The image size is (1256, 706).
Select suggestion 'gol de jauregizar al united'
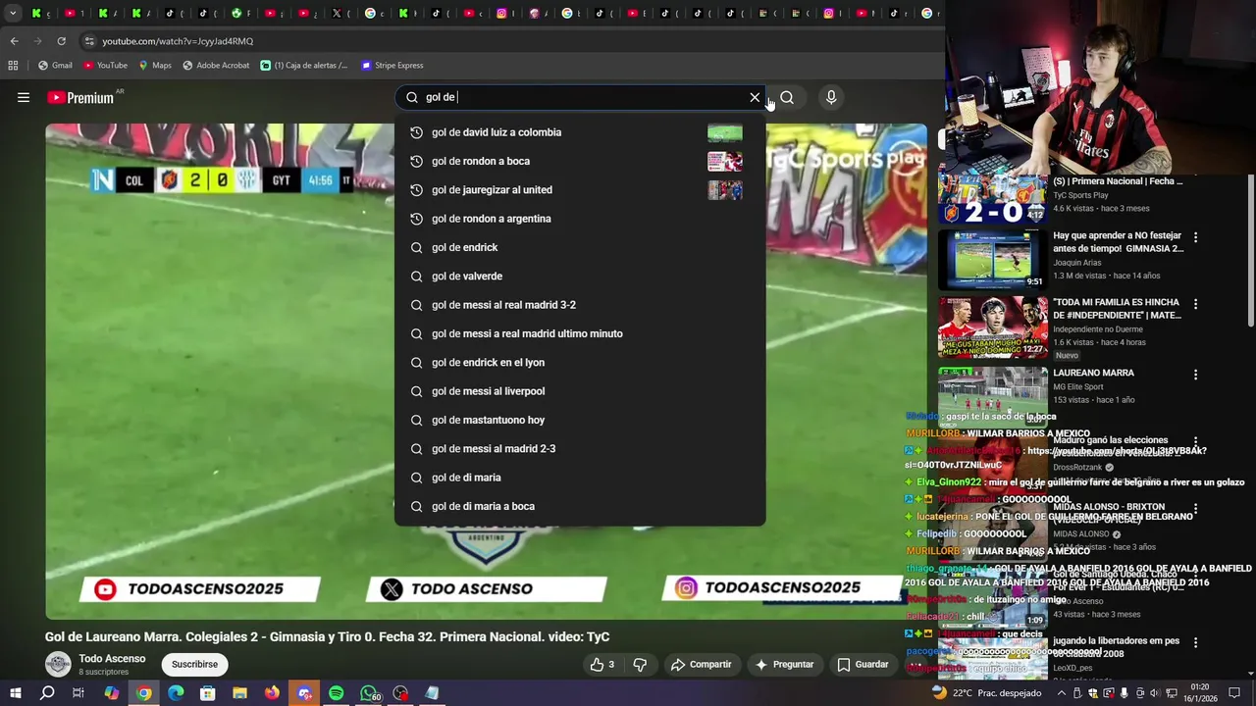coord(579,189)
